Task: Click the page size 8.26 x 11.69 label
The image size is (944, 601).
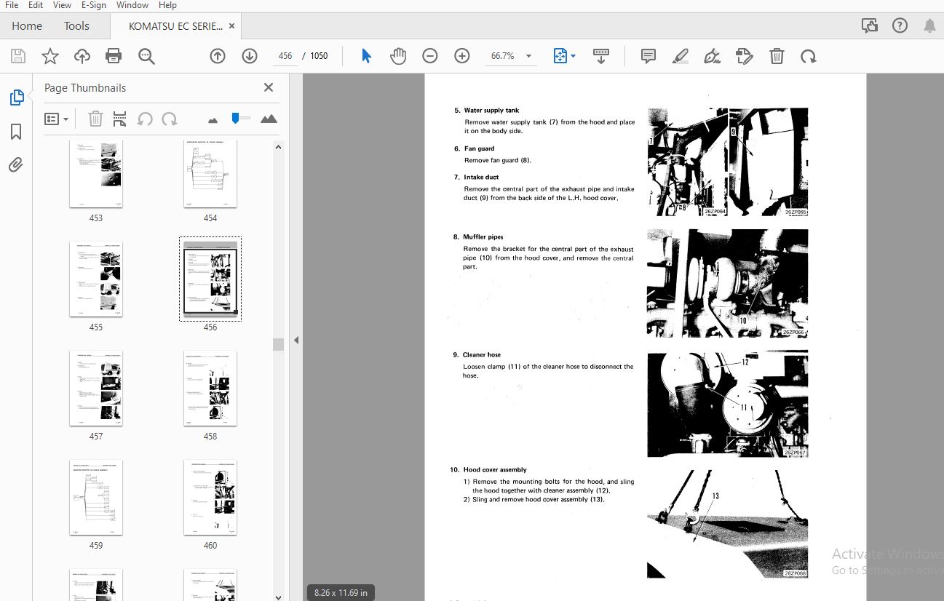Action: 342,592
